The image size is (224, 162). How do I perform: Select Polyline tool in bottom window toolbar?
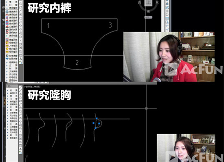20,94
